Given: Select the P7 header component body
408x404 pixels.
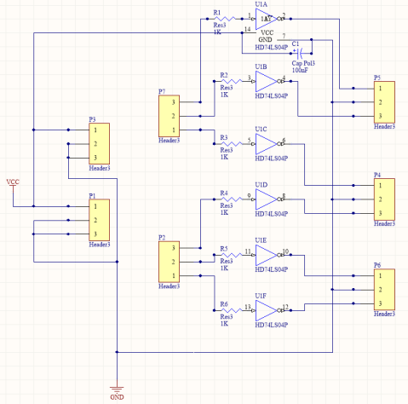Looking at the screenshot, I should coord(169,116).
